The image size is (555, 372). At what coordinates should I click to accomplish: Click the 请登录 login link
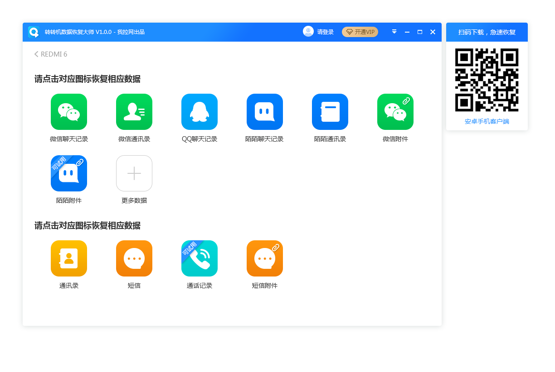325,32
